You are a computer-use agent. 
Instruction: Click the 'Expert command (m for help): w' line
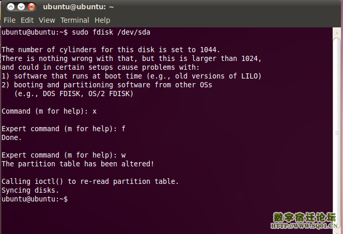(x=64, y=155)
